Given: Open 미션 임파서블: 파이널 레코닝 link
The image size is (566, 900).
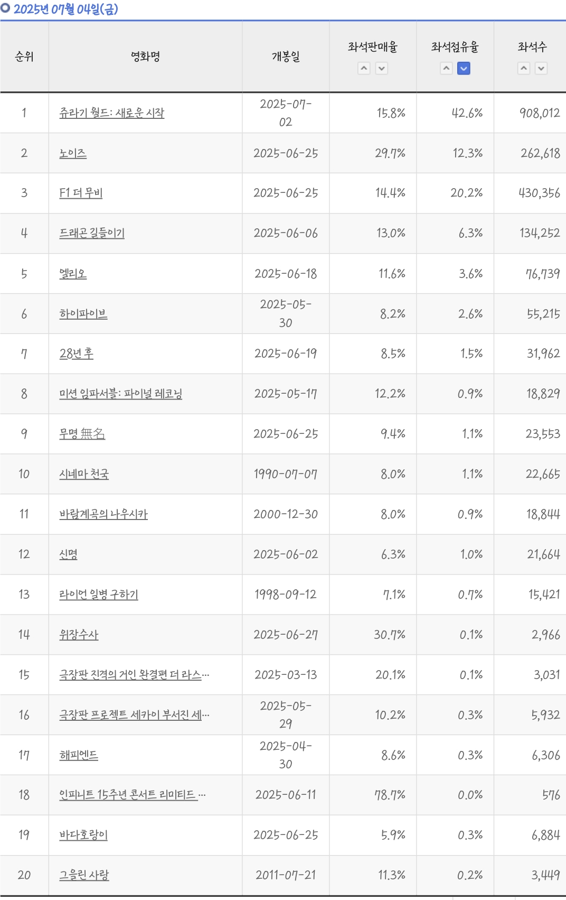Looking at the screenshot, I should [x=121, y=394].
